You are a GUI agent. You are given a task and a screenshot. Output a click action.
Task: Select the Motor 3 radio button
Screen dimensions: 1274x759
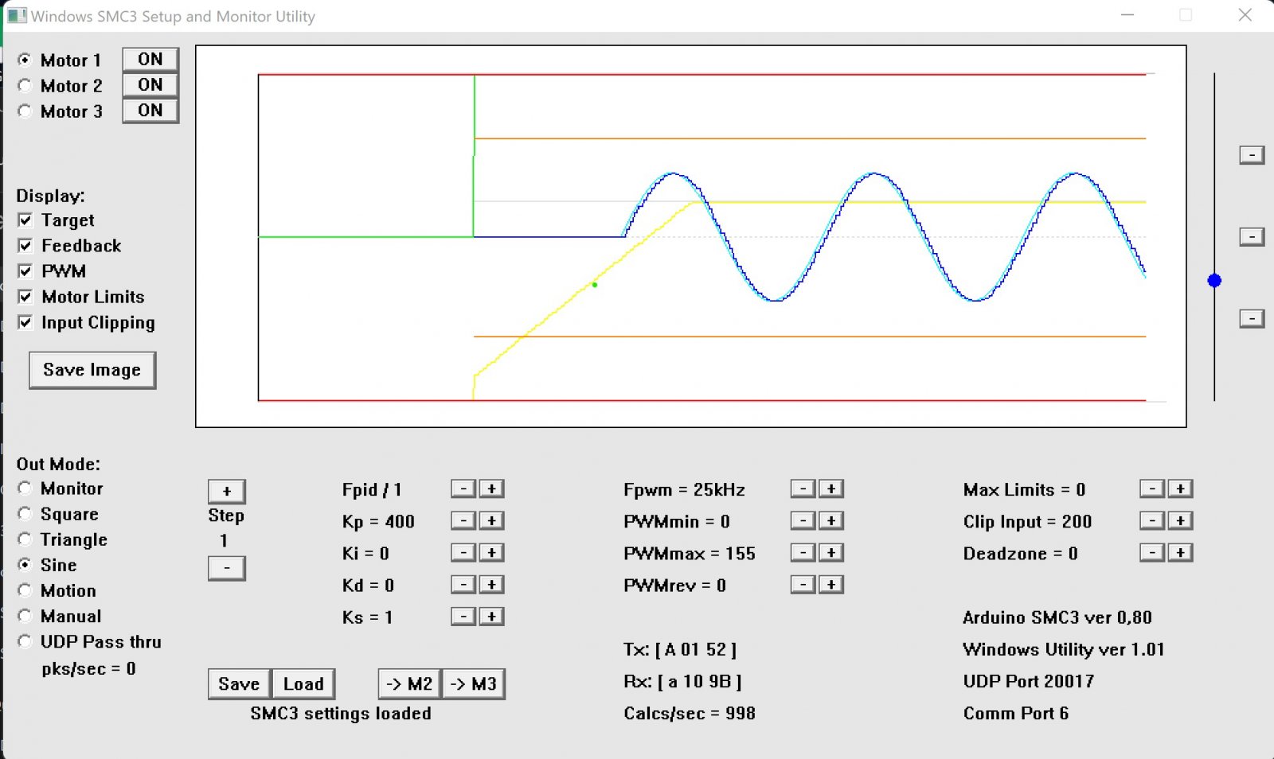pyautogui.click(x=25, y=111)
